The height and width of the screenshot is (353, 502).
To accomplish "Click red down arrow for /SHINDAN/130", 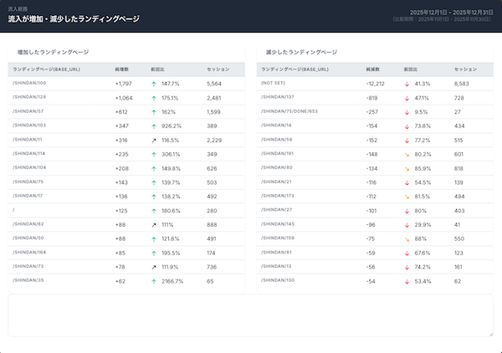I will (x=406, y=280).
